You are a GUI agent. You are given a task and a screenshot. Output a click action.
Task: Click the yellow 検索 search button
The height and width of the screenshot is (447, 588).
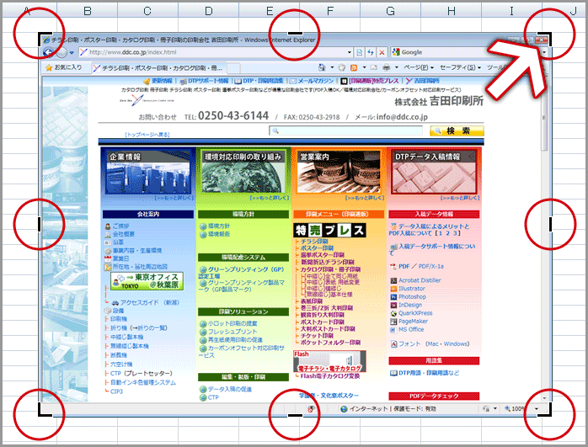457,130
